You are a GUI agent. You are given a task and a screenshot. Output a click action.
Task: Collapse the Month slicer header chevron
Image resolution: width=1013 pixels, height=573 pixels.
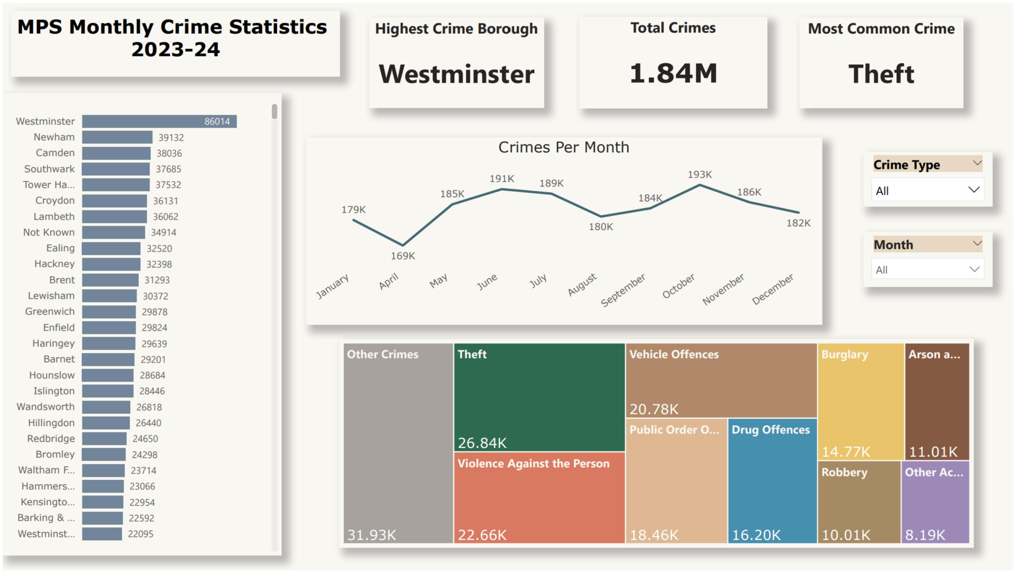pyautogui.click(x=977, y=243)
